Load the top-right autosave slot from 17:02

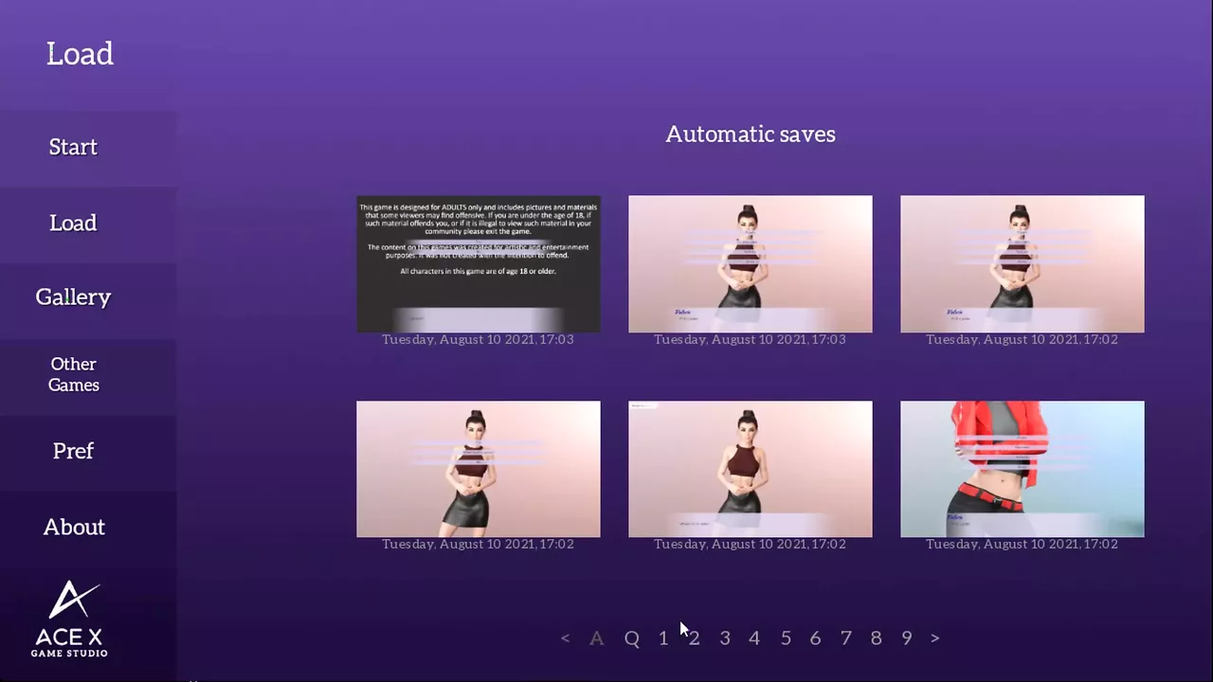tap(1022, 264)
